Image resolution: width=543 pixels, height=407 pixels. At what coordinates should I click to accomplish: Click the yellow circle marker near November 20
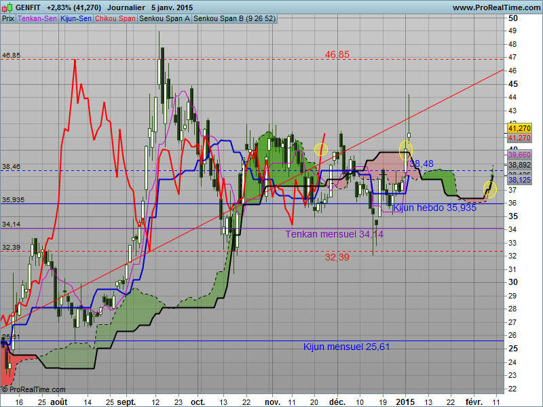tap(321, 149)
